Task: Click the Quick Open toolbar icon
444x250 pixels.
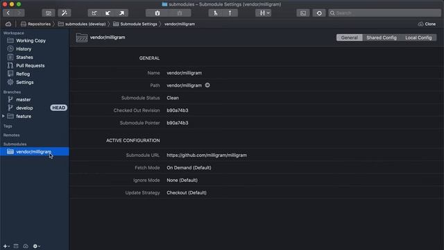Action: pos(49,13)
